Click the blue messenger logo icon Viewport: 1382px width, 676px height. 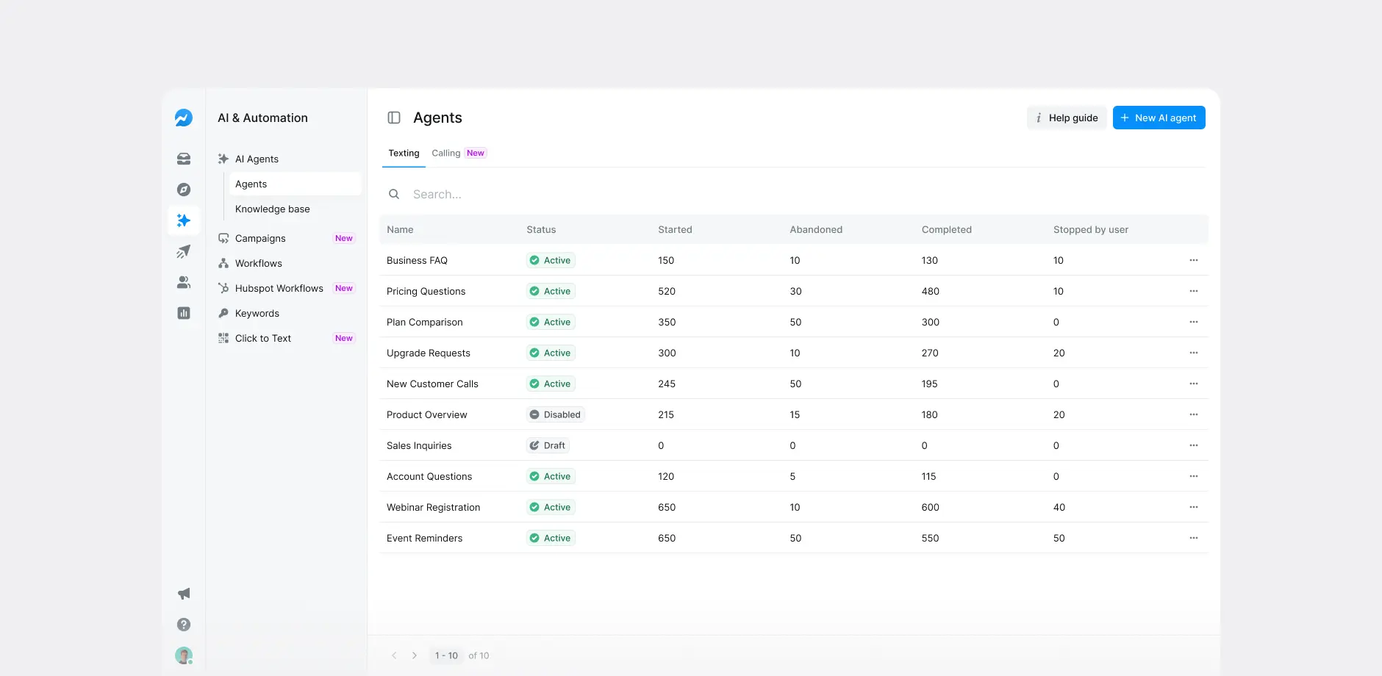point(184,118)
